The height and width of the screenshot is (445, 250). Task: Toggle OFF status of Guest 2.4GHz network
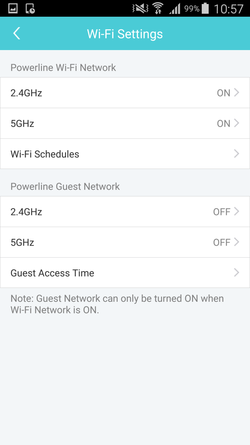[222, 212]
